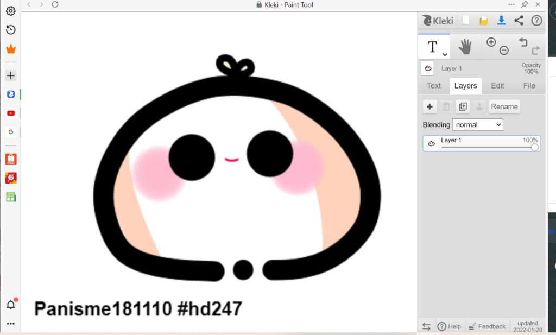Zoom in on the canvas
556x335 pixels.
[x=491, y=42]
